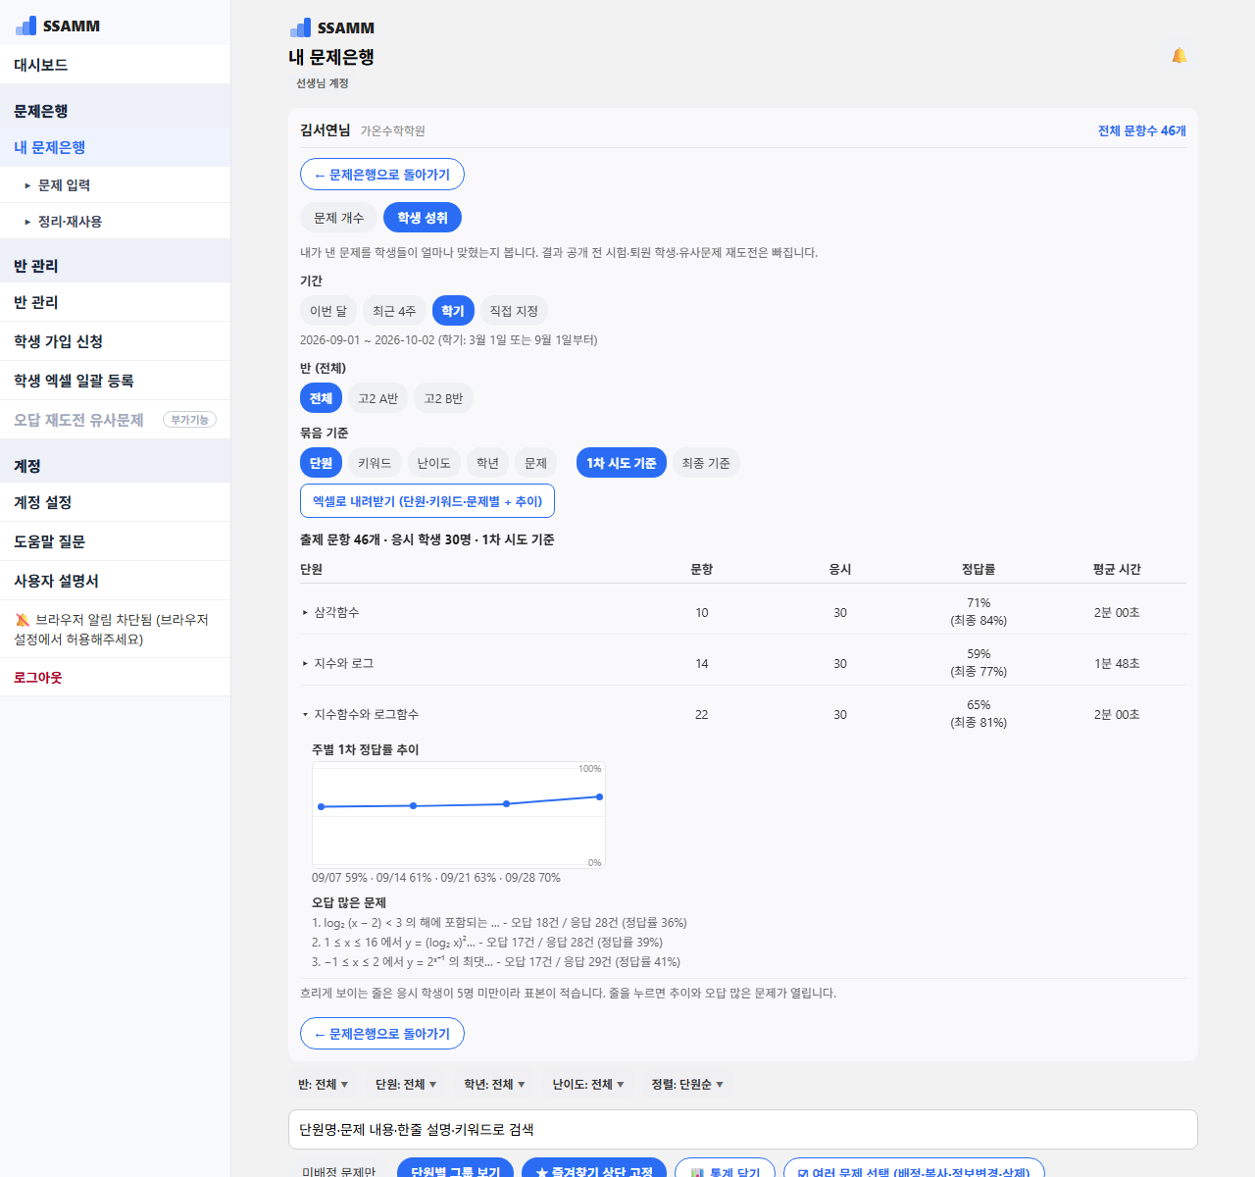The width and height of the screenshot is (1255, 1177).
Task: Click the search field for 단원명·문제 내용
Action: (x=742, y=1129)
